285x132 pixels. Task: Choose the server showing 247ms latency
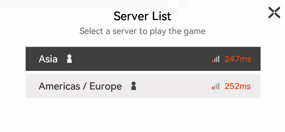(143, 59)
